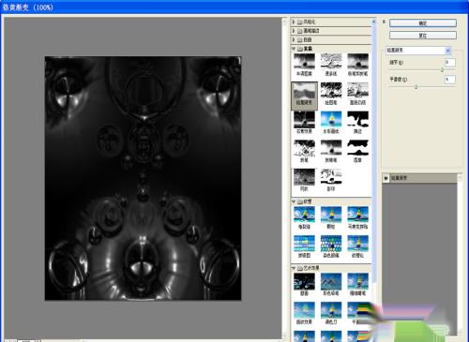Pick the 图章 (Stamp) filter thumbnail

click(x=357, y=151)
